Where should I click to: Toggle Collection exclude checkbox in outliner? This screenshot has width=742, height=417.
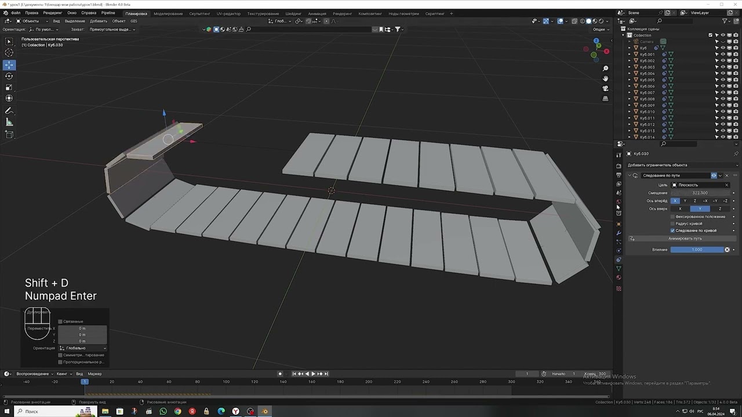[x=710, y=35]
